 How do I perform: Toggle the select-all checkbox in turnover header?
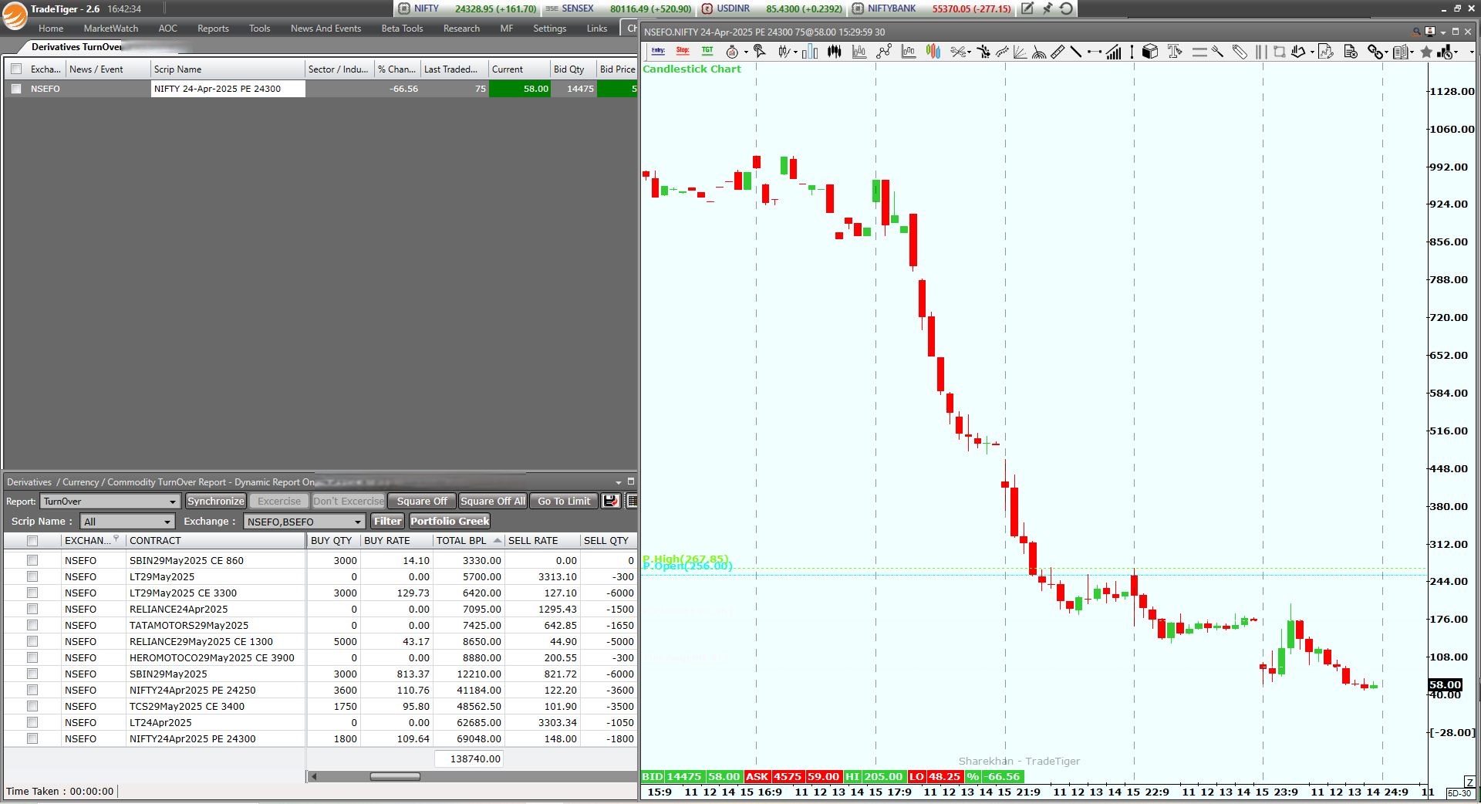coord(32,541)
